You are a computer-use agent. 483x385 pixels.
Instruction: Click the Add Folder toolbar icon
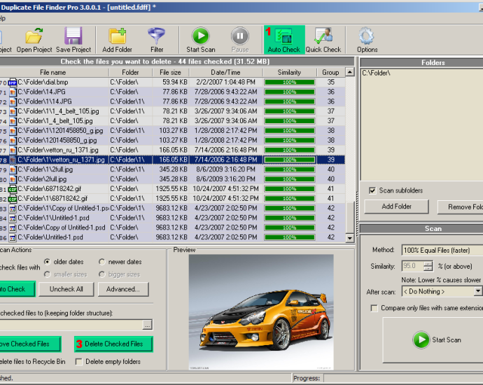(117, 36)
